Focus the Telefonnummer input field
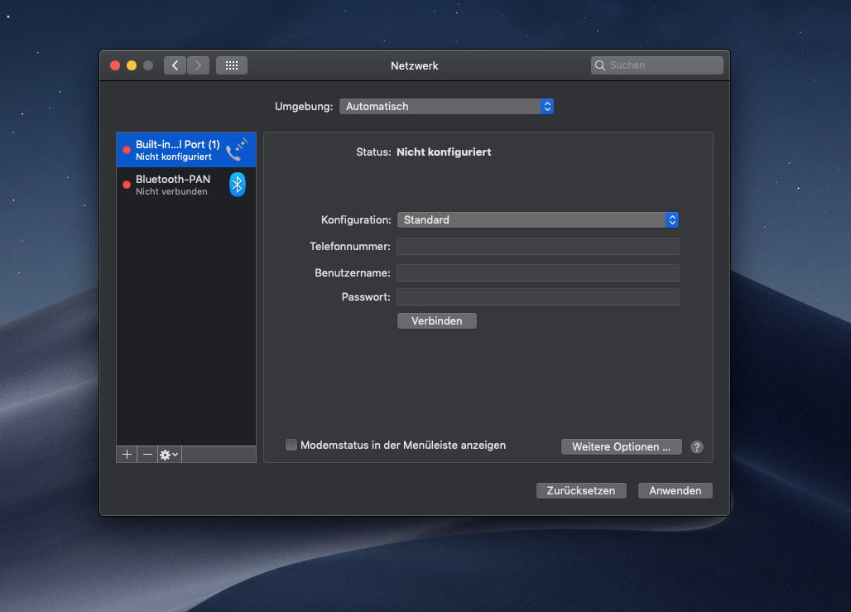This screenshot has width=851, height=612. (x=538, y=246)
